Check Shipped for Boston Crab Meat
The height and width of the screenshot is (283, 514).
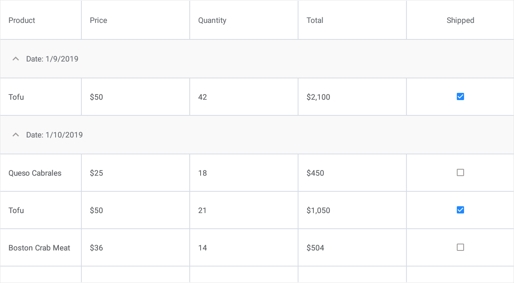[460, 247]
